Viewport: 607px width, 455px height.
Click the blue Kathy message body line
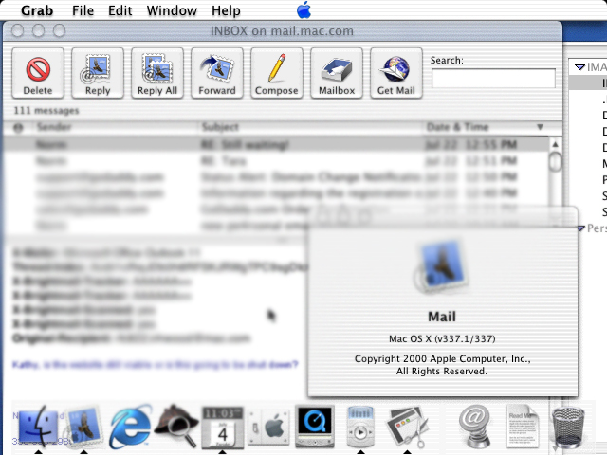[x=156, y=364]
